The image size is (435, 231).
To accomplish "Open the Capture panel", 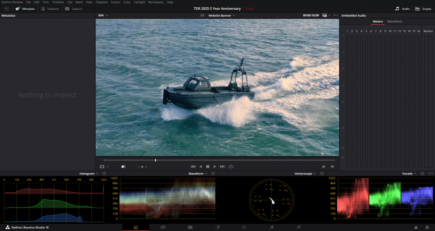I will (x=73, y=9).
